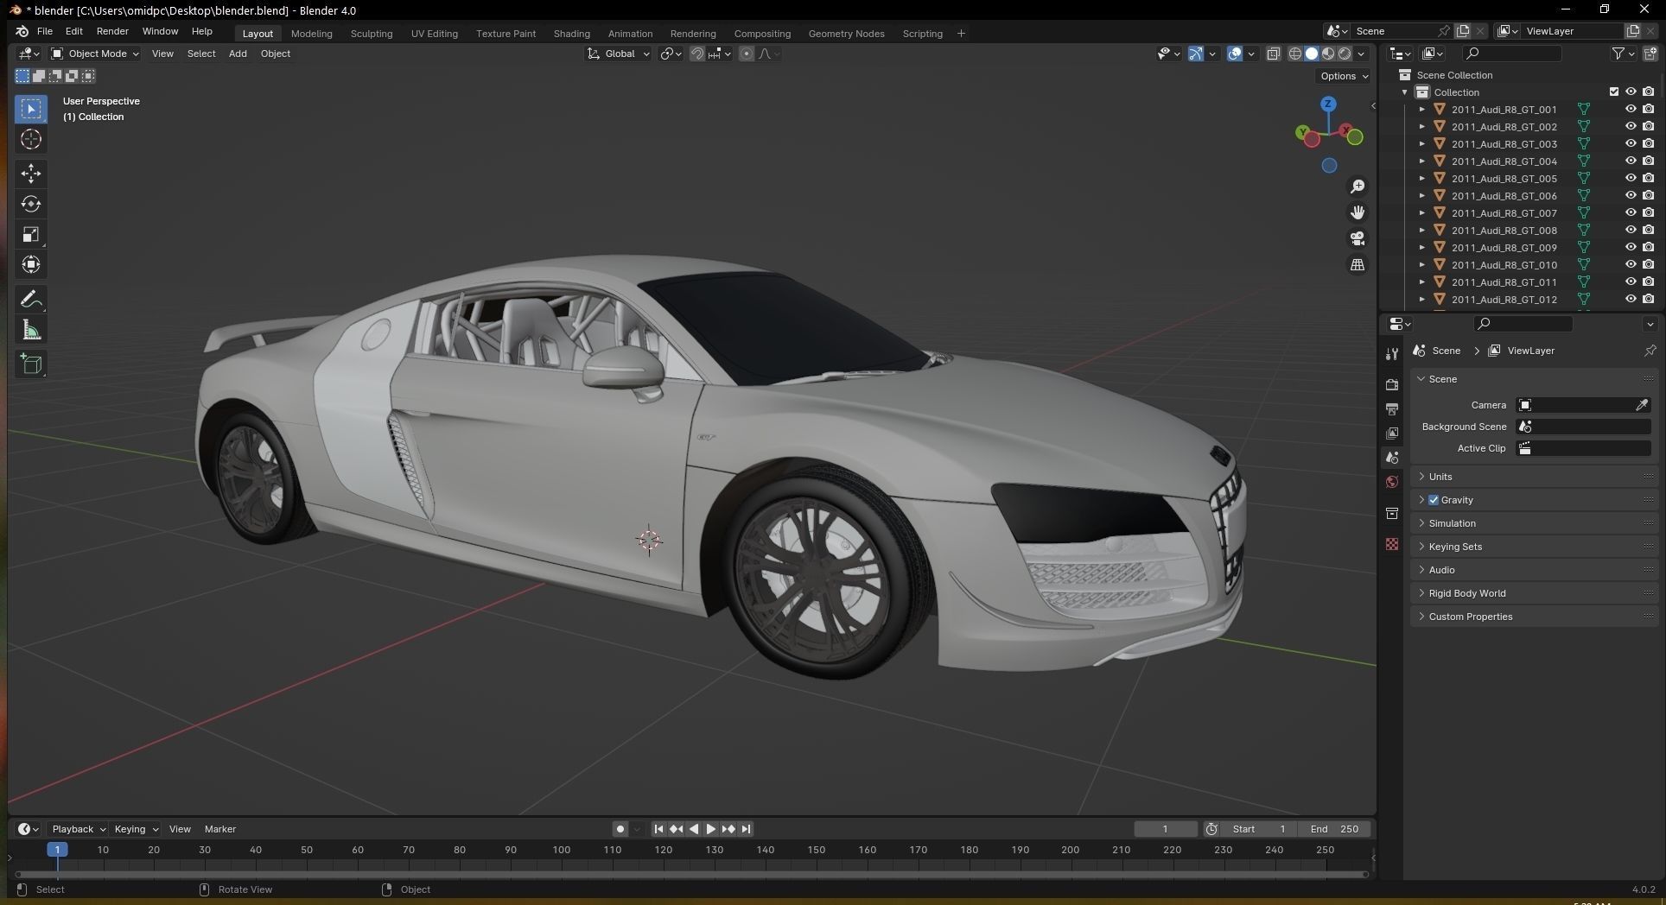Open the Playback dropdown

(77, 829)
